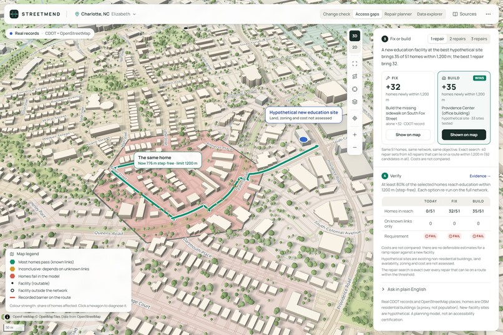
Task: Click the blue hypothetical site marker
Action: [303, 140]
